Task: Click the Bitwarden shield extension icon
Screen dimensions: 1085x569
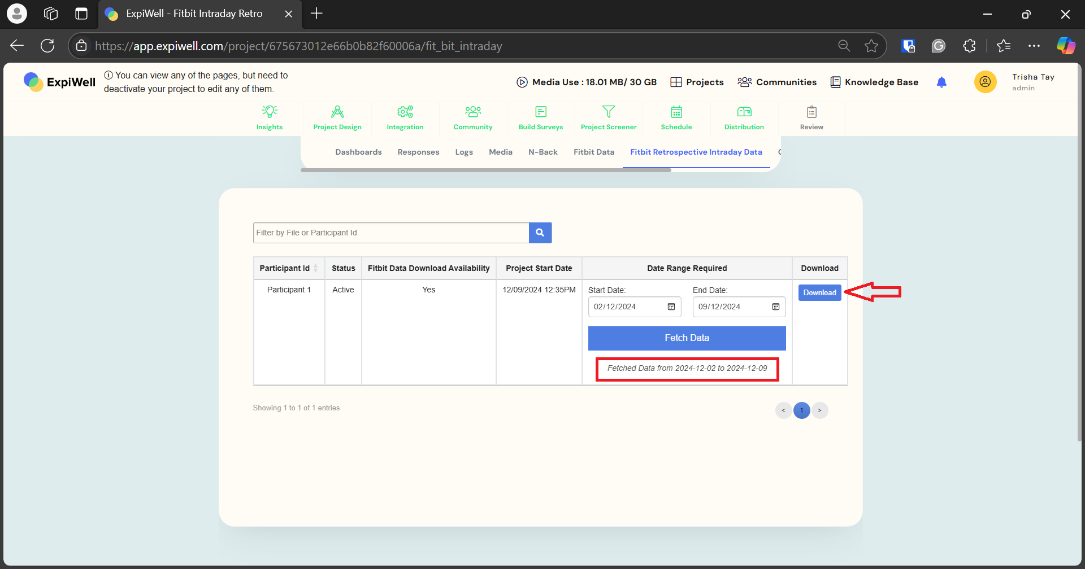Action: [x=908, y=46]
